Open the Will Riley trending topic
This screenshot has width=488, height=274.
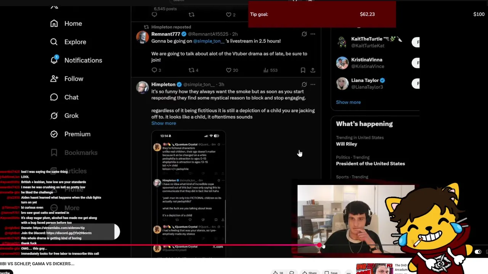[347, 144]
